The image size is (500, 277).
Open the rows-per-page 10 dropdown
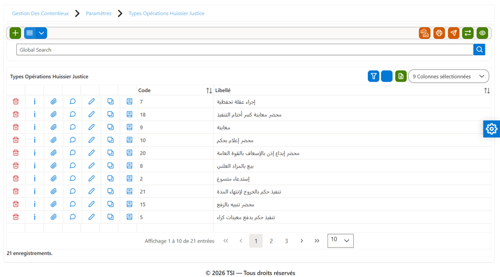[340, 240]
